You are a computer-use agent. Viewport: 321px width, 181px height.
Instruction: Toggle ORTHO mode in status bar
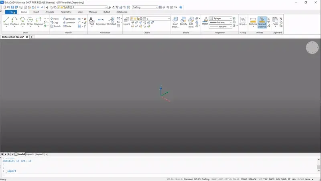click(228, 179)
